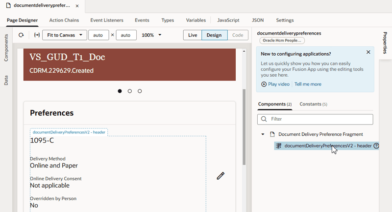Image resolution: width=392 pixels, height=212 pixels.
Task: Click the documentdeliverypreferences panel title
Action: (x=289, y=33)
